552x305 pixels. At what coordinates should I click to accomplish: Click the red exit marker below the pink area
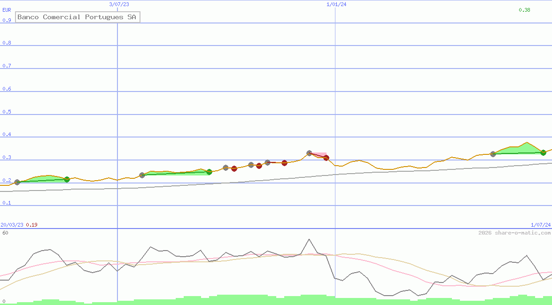pos(326,158)
